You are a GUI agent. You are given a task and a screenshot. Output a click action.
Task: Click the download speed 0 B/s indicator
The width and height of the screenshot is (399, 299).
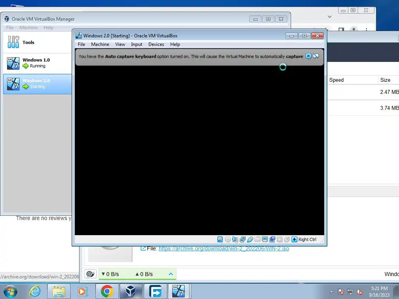pyautogui.click(x=110, y=274)
